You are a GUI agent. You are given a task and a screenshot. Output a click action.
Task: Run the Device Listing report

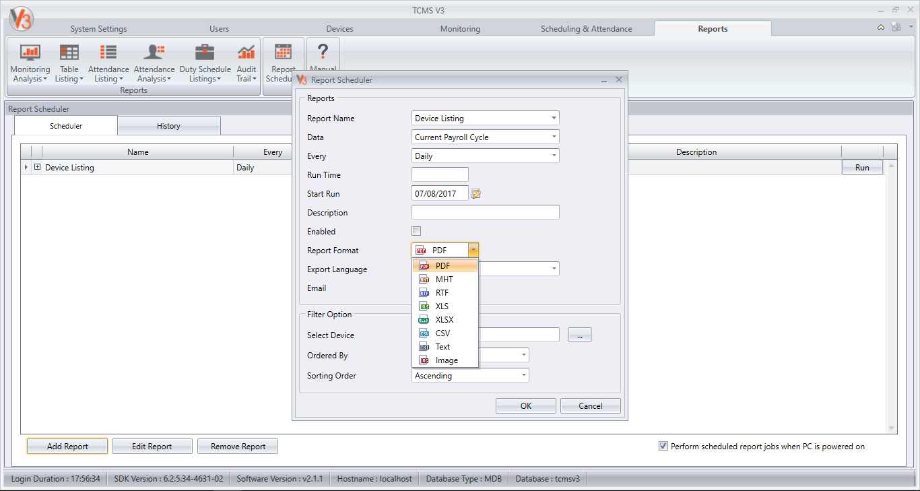[x=862, y=167]
